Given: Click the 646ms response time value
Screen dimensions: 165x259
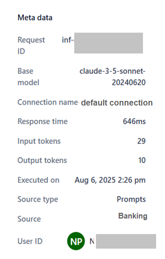Looking at the screenshot, I should tap(134, 122).
